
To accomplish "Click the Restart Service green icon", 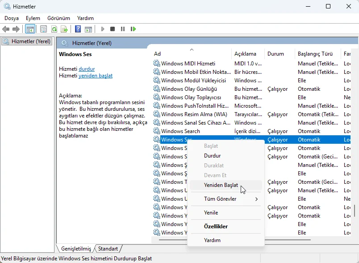I will coord(133,29).
